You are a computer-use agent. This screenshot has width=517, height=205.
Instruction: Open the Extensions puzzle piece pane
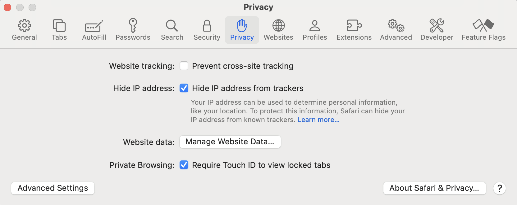click(354, 26)
